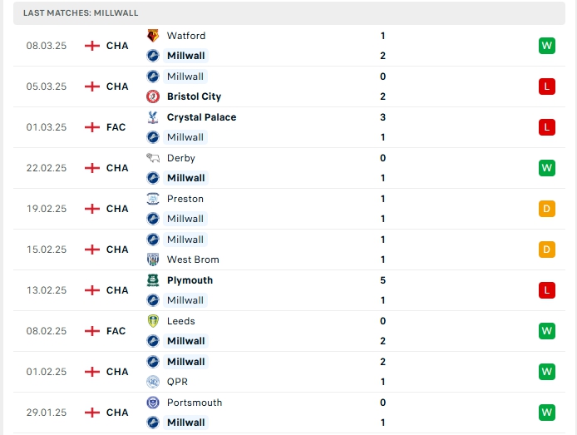Click the Preston club crest icon
The height and width of the screenshot is (435, 577).
[153, 199]
